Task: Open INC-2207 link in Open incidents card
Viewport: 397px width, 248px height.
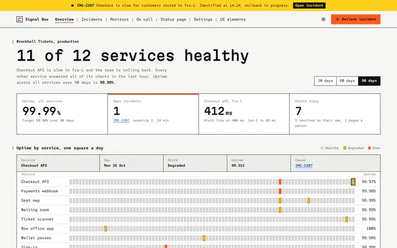Action: (x=121, y=120)
